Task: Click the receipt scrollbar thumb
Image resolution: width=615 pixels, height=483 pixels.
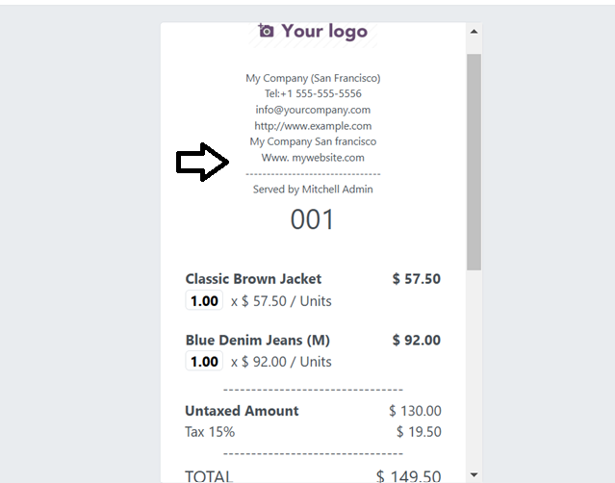Action: [x=474, y=162]
